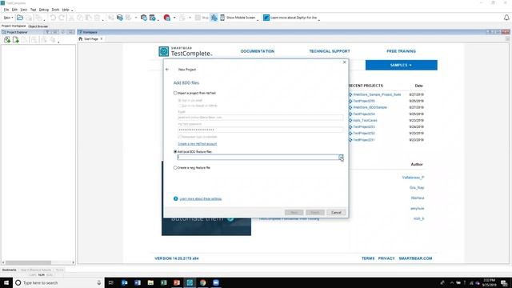Click the Cancel button in the dialog
The image size is (512, 288).
[x=336, y=213]
